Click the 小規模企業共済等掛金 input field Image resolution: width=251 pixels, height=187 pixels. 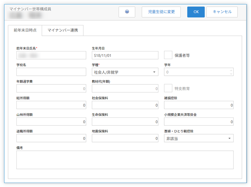(199, 122)
